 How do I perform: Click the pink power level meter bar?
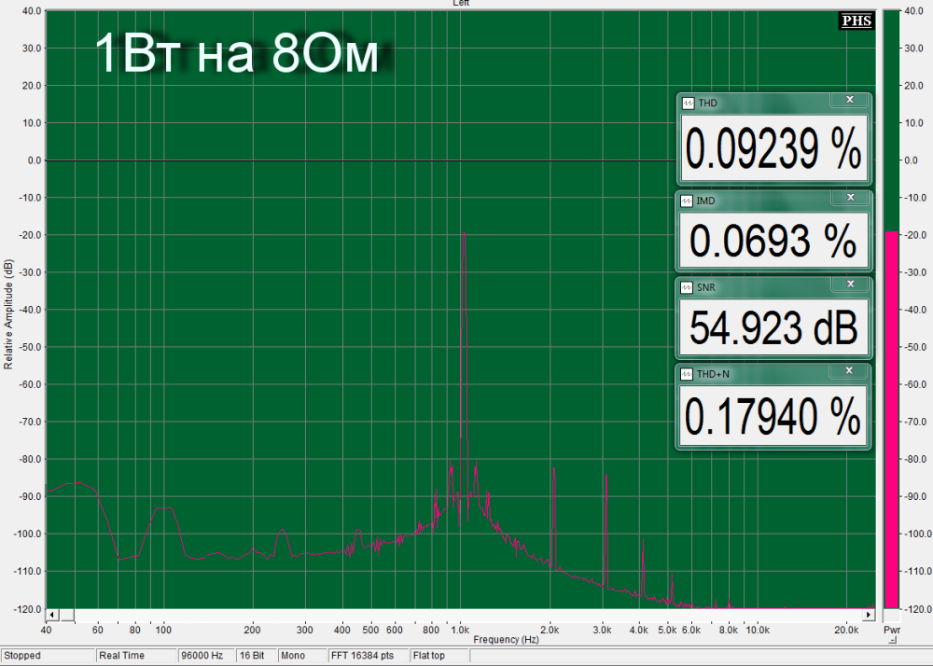(x=892, y=418)
